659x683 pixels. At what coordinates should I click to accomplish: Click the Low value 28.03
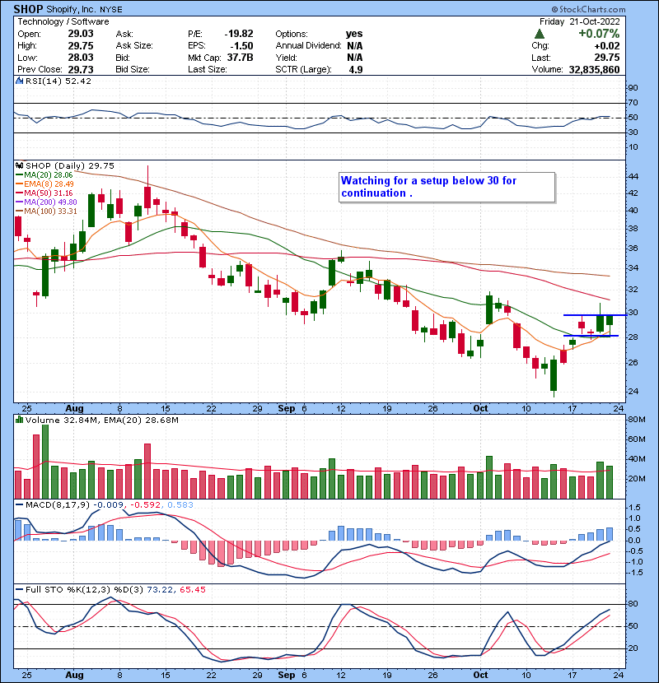coord(81,58)
